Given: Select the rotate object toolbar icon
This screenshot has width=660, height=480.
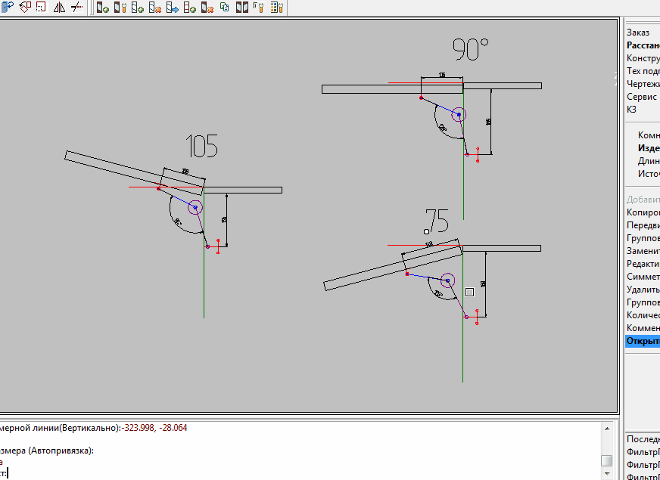Looking at the screenshot, I should [26, 7].
